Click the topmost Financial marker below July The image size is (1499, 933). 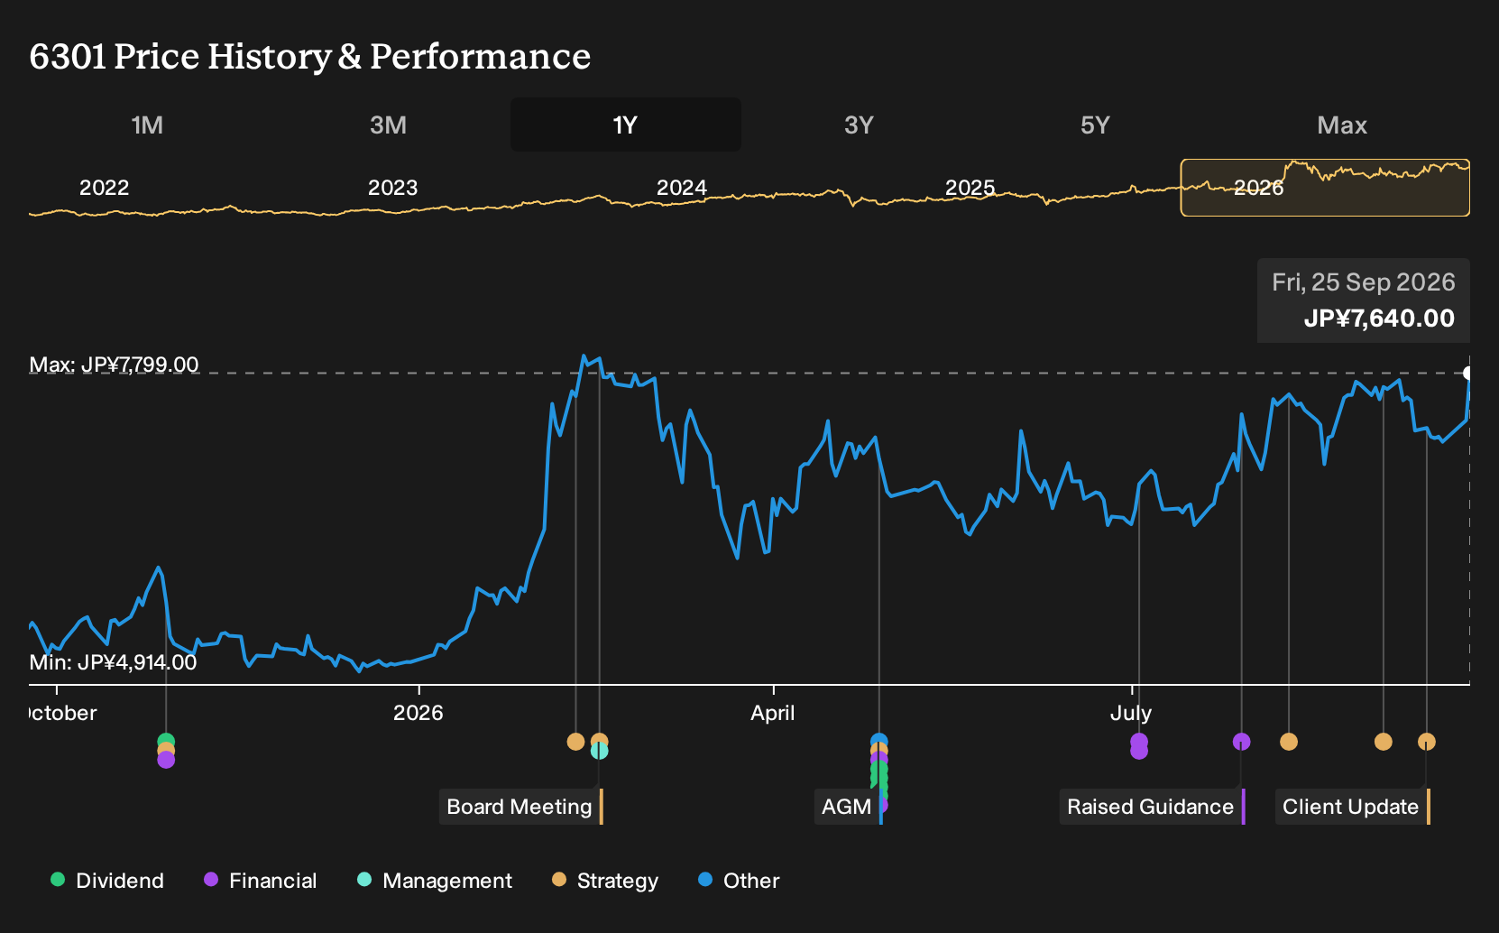tap(1139, 742)
